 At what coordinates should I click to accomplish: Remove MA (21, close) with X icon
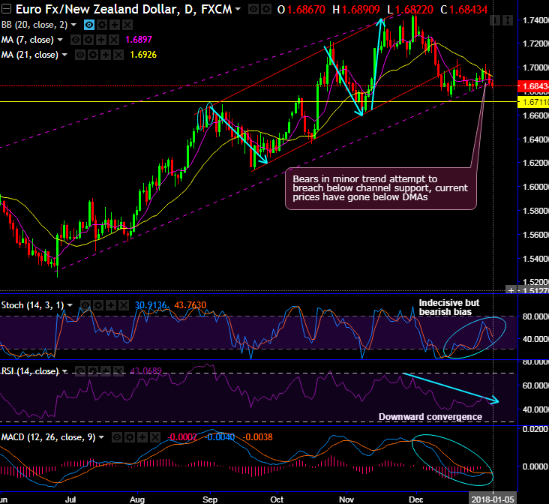pyautogui.click(x=118, y=55)
